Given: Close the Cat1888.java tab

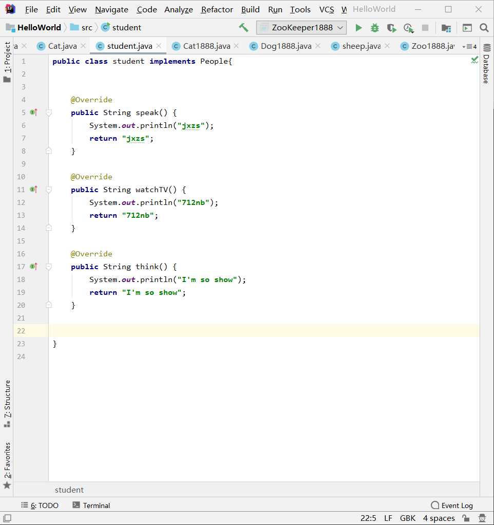Looking at the screenshot, I should pyautogui.click(x=236, y=46).
